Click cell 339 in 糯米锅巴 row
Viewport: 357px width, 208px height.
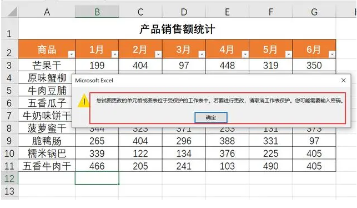coord(97,153)
